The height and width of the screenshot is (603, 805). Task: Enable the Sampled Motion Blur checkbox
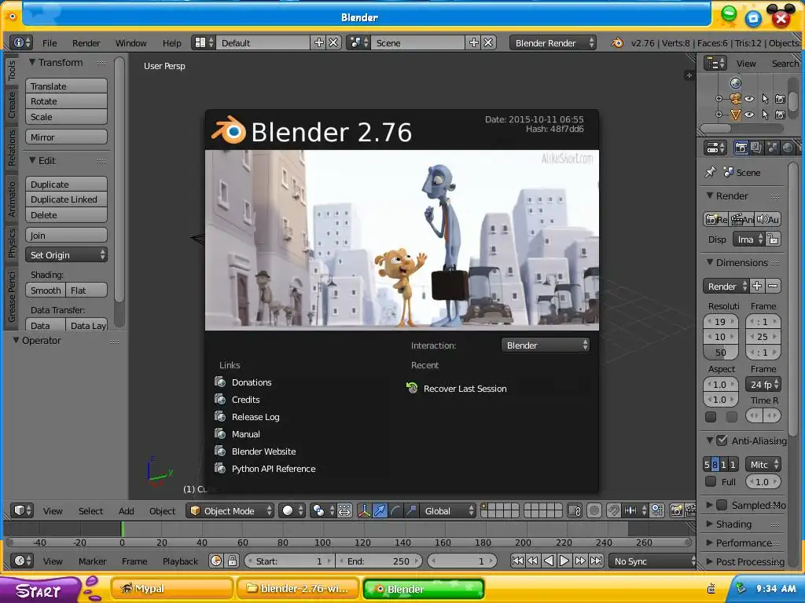(x=722, y=505)
